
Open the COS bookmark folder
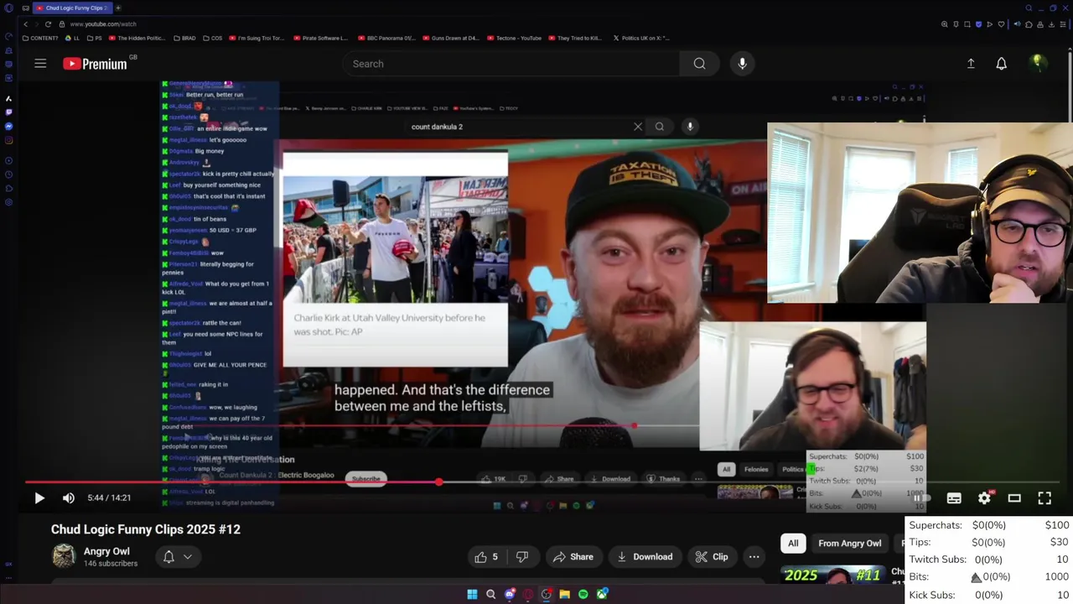[212, 38]
